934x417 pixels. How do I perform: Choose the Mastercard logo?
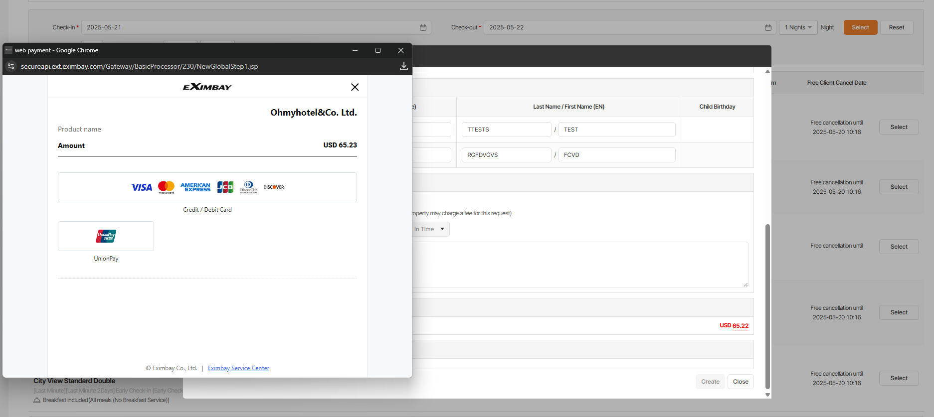coord(166,187)
